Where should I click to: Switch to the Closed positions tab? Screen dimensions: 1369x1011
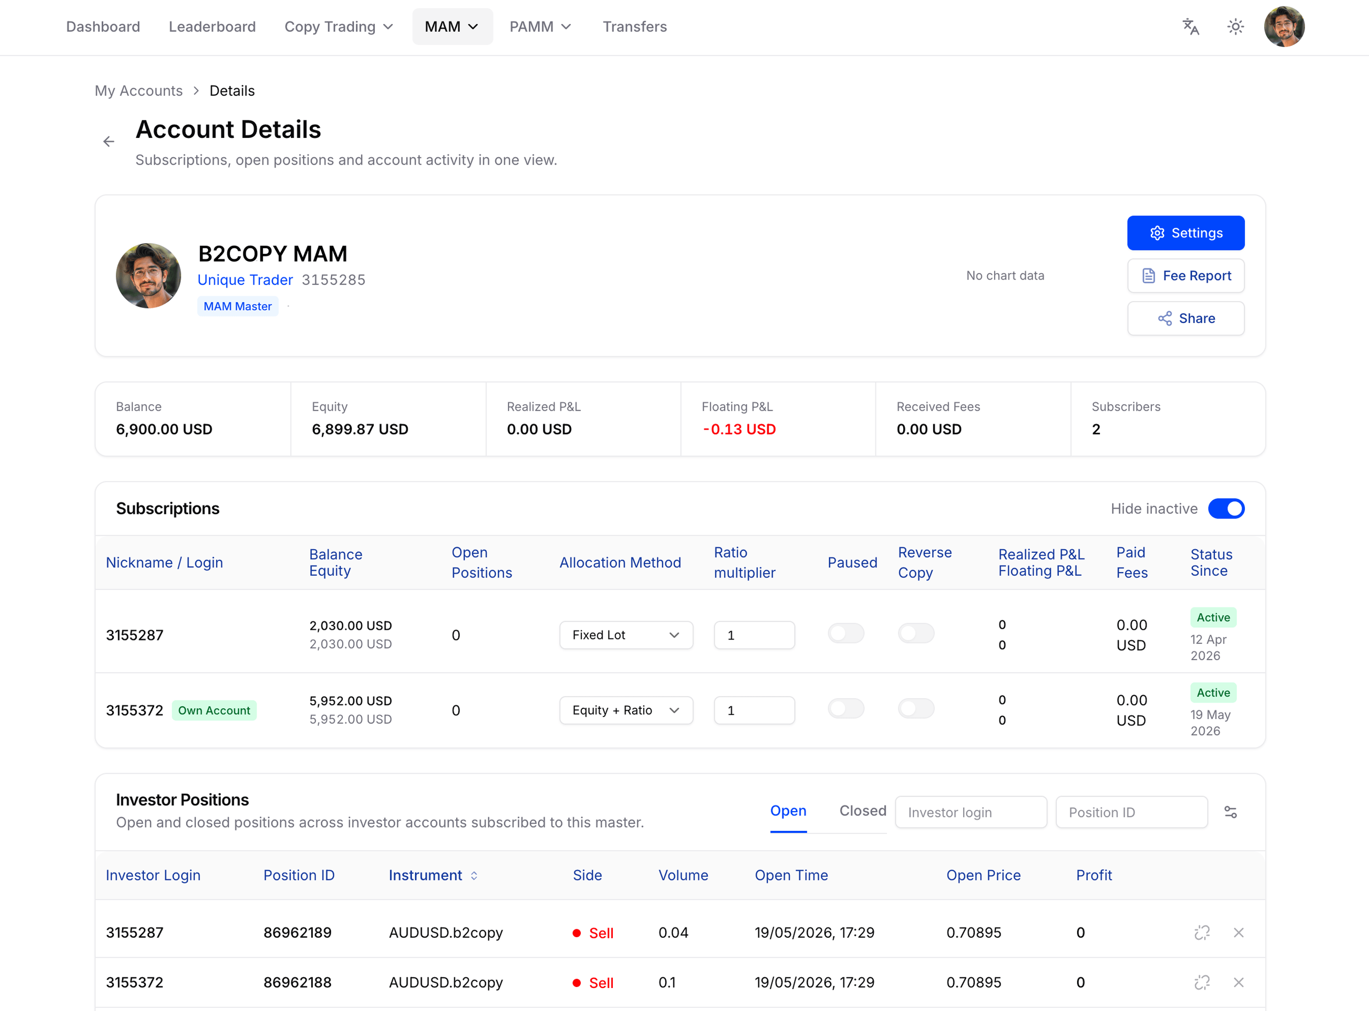click(862, 811)
